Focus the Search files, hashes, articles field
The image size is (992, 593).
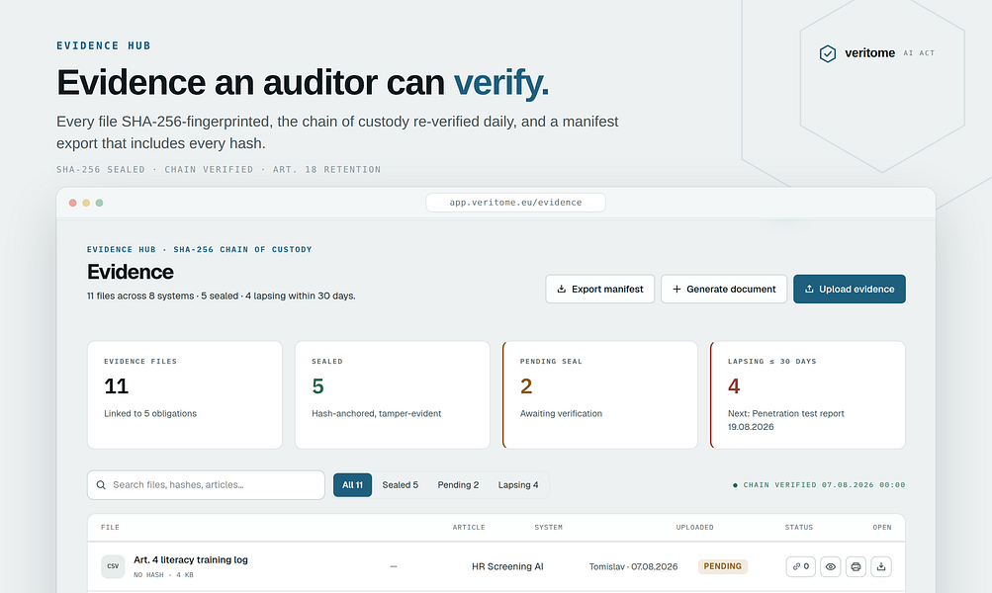click(206, 485)
